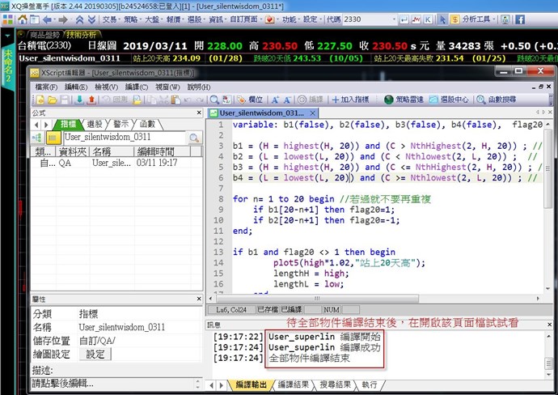Switch to the 函數 tab in formula panel
The image size is (558, 395).
pyautogui.click(x=146, y=125)
